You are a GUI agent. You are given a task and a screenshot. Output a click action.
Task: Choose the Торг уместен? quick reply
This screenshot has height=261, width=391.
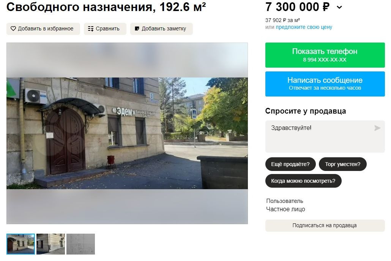point(343,164)
